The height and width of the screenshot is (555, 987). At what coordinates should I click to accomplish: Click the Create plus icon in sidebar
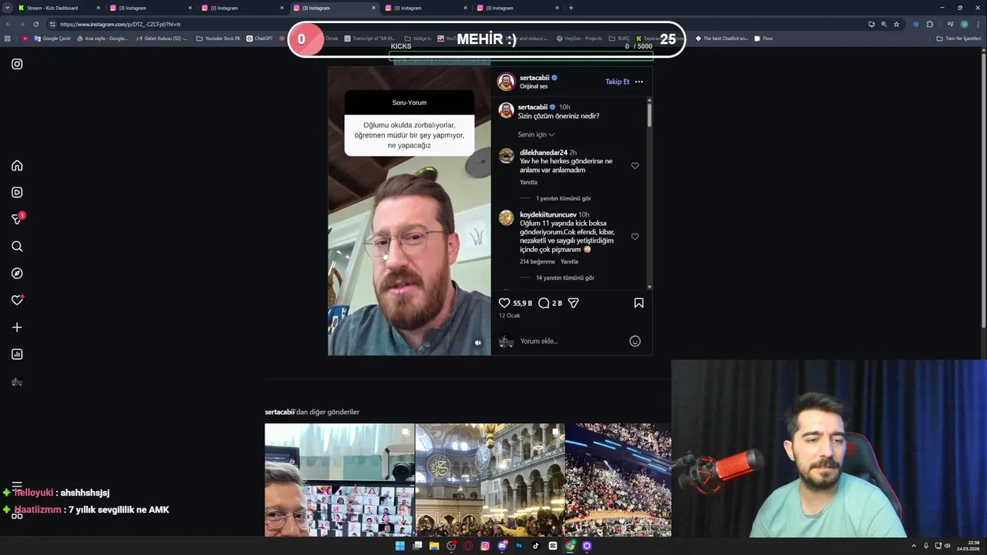pos(17,328)
